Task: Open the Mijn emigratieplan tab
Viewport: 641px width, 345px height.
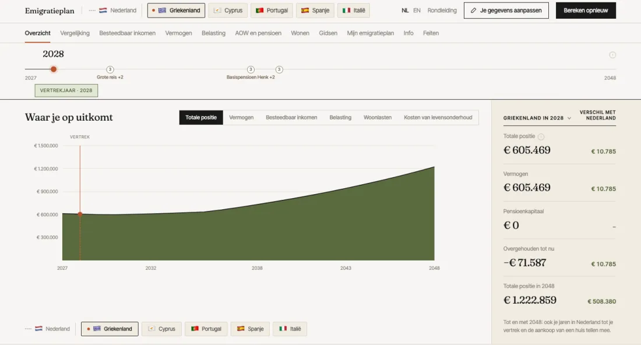Action: click(x=371, y=33)
